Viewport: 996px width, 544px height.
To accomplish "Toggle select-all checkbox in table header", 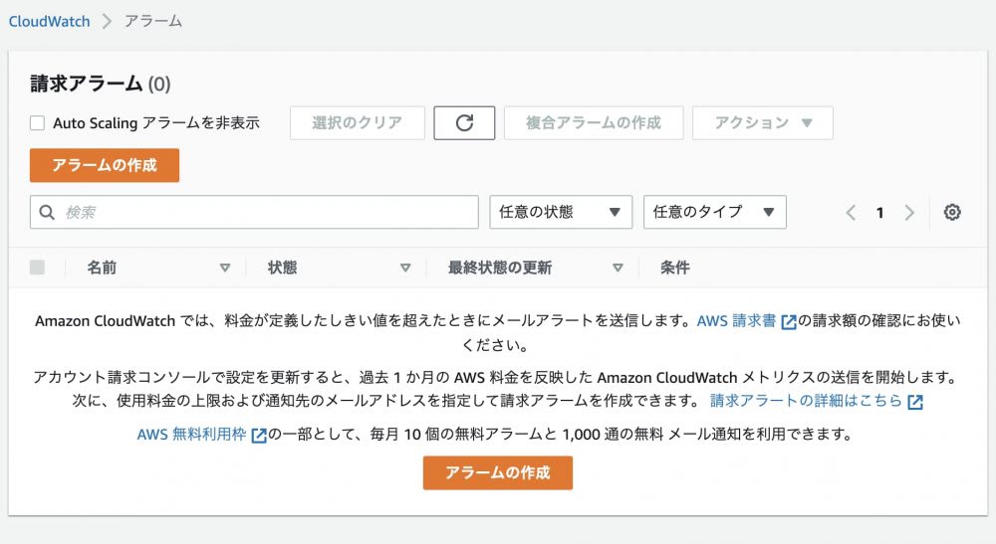I will pos(38,268).
